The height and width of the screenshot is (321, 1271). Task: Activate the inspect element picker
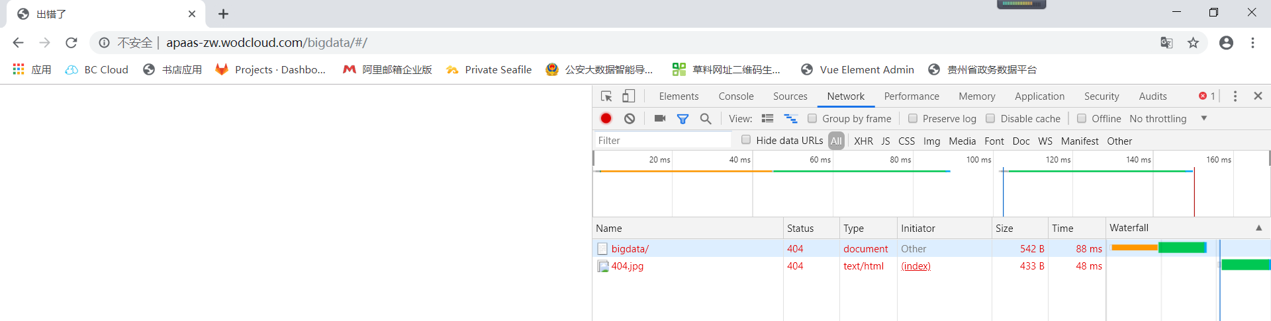pos(606,96)
